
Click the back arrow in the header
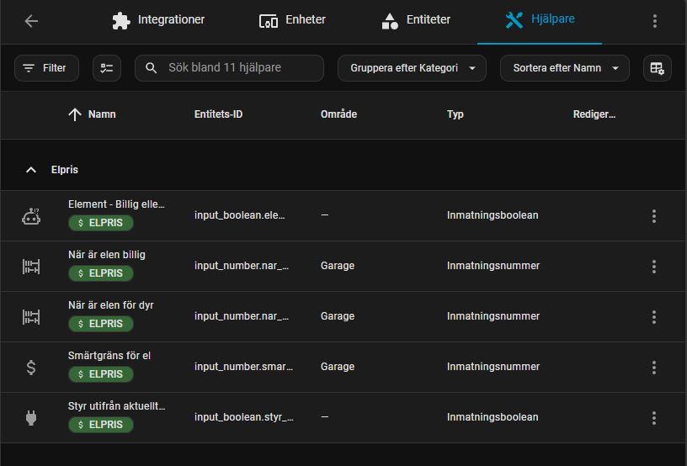pos(31,21)
